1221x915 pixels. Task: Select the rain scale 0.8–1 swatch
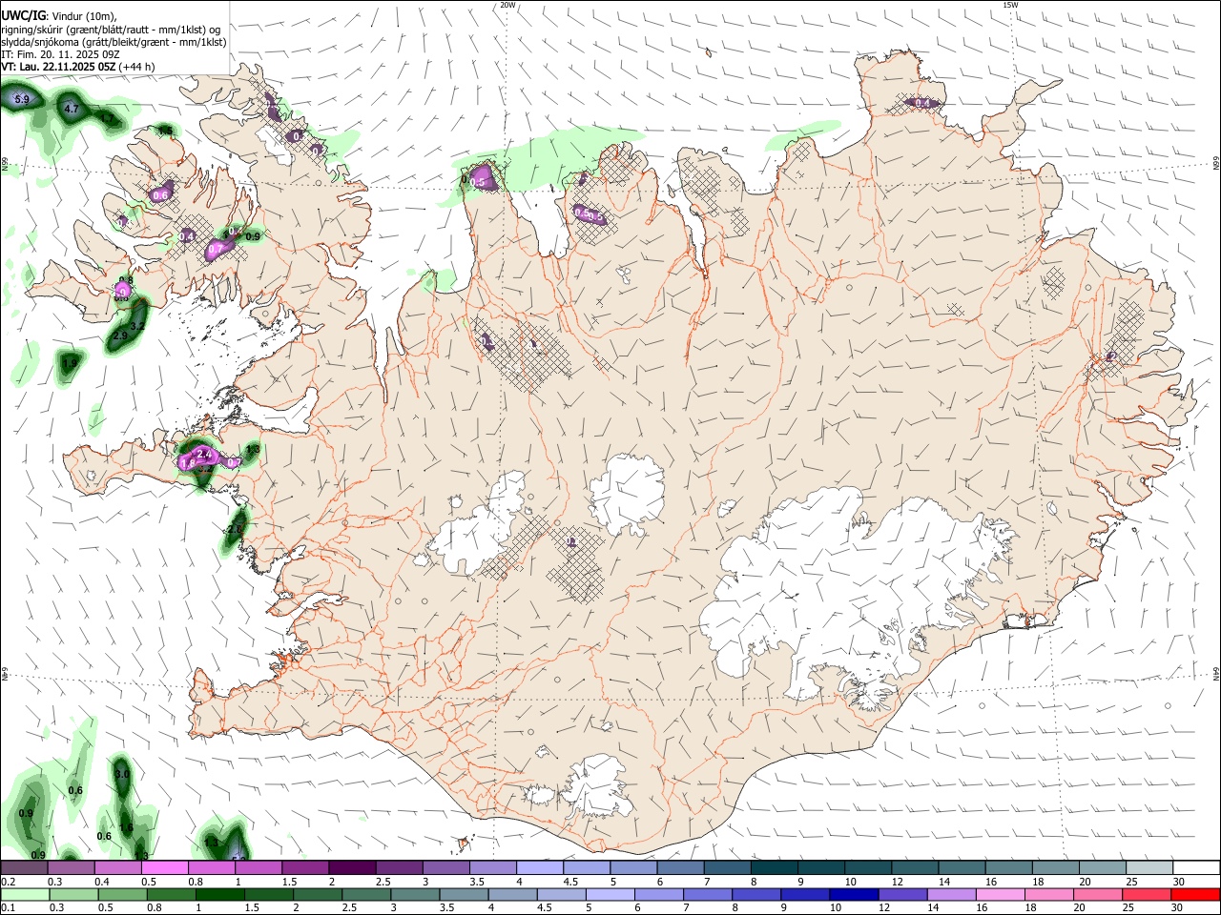[171, 895]
